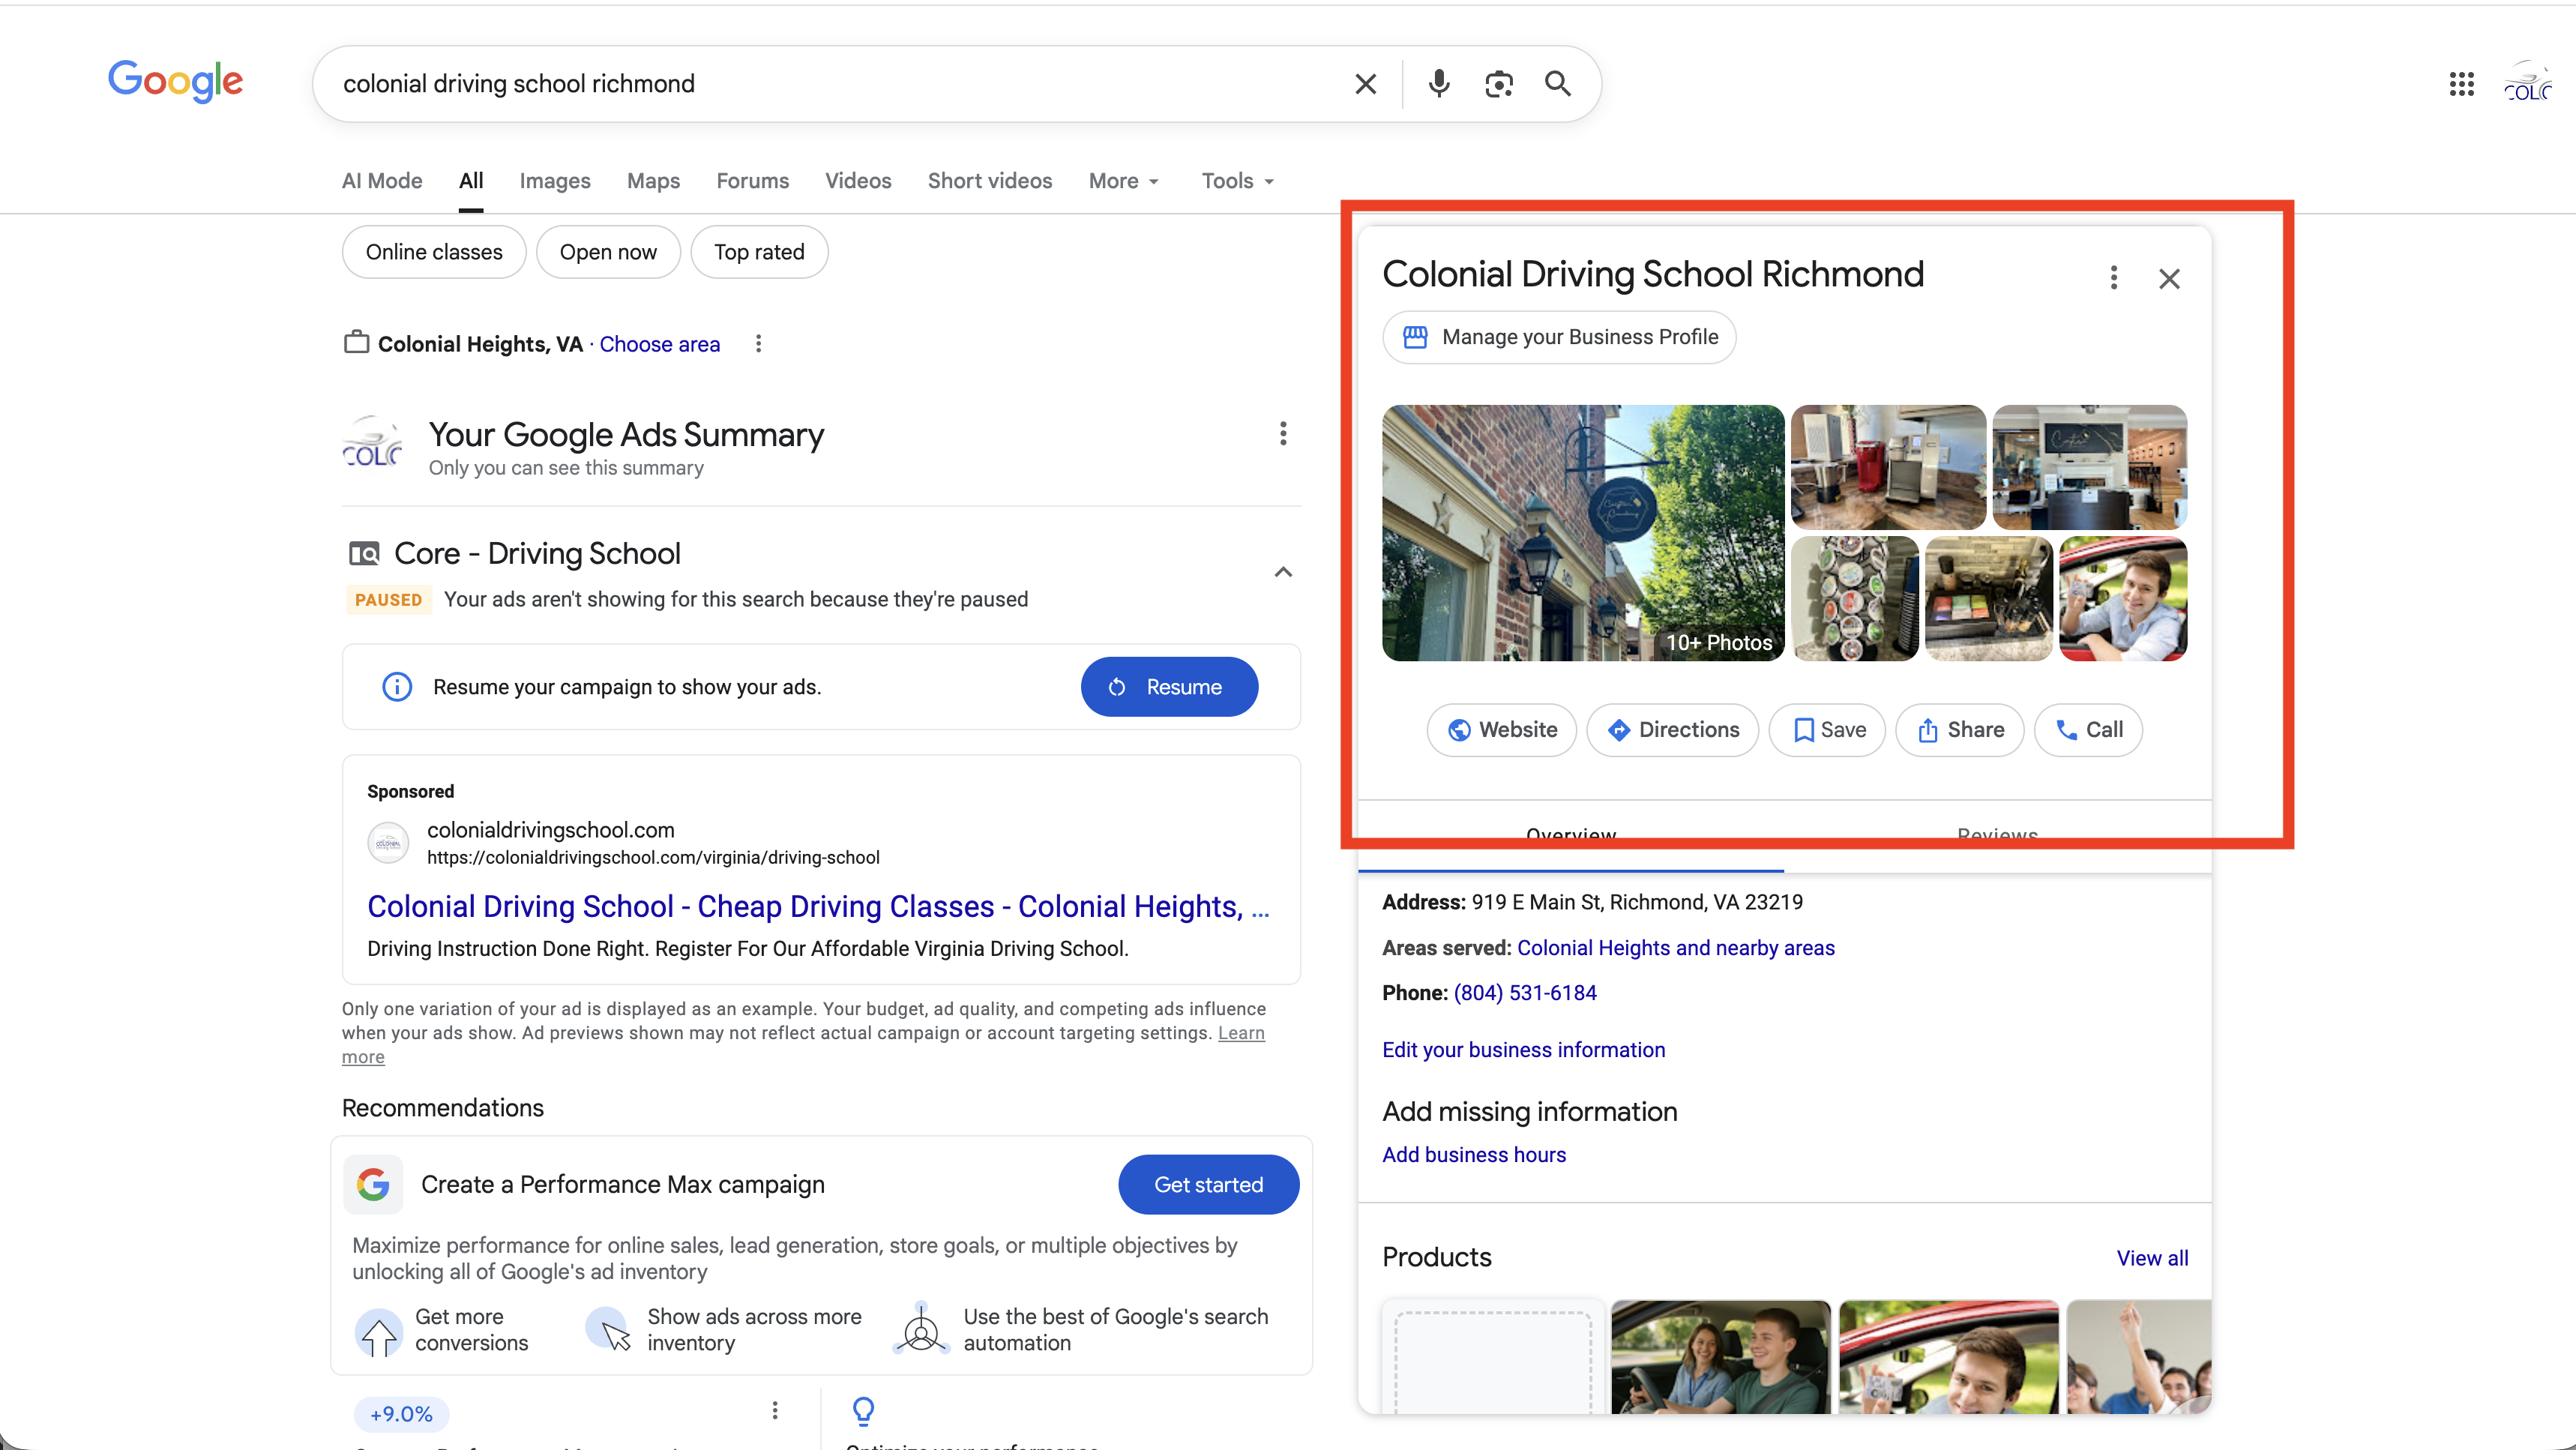Image resolution: width=2576 pixels, height=1450 pixels.
Task: Save the business listing
Action: click(1827, 730)
